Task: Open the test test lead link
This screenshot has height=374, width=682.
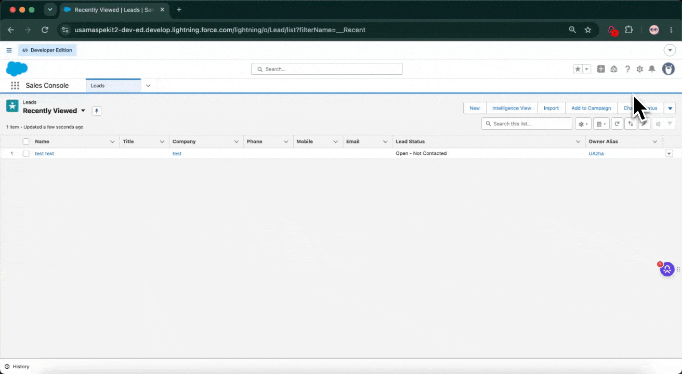Action: [44, 154]
